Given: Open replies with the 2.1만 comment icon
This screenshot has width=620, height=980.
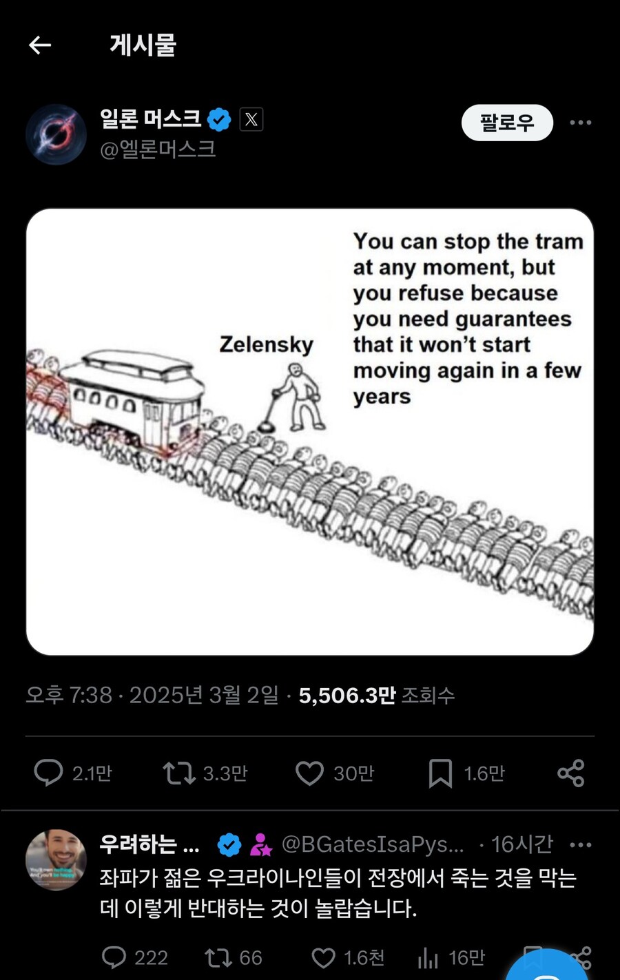Looking at the screenshot, I should tap(48, 773).
